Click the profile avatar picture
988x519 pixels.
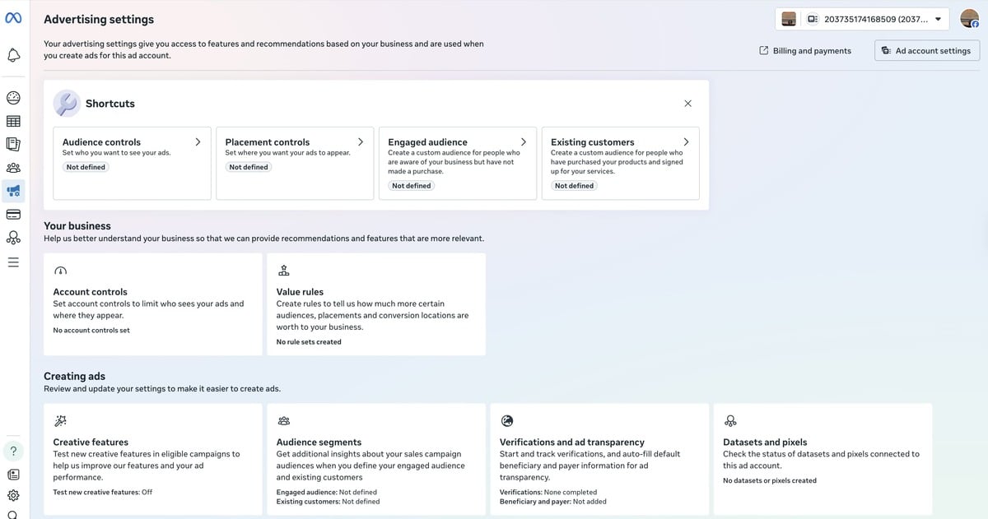point(969,19)
